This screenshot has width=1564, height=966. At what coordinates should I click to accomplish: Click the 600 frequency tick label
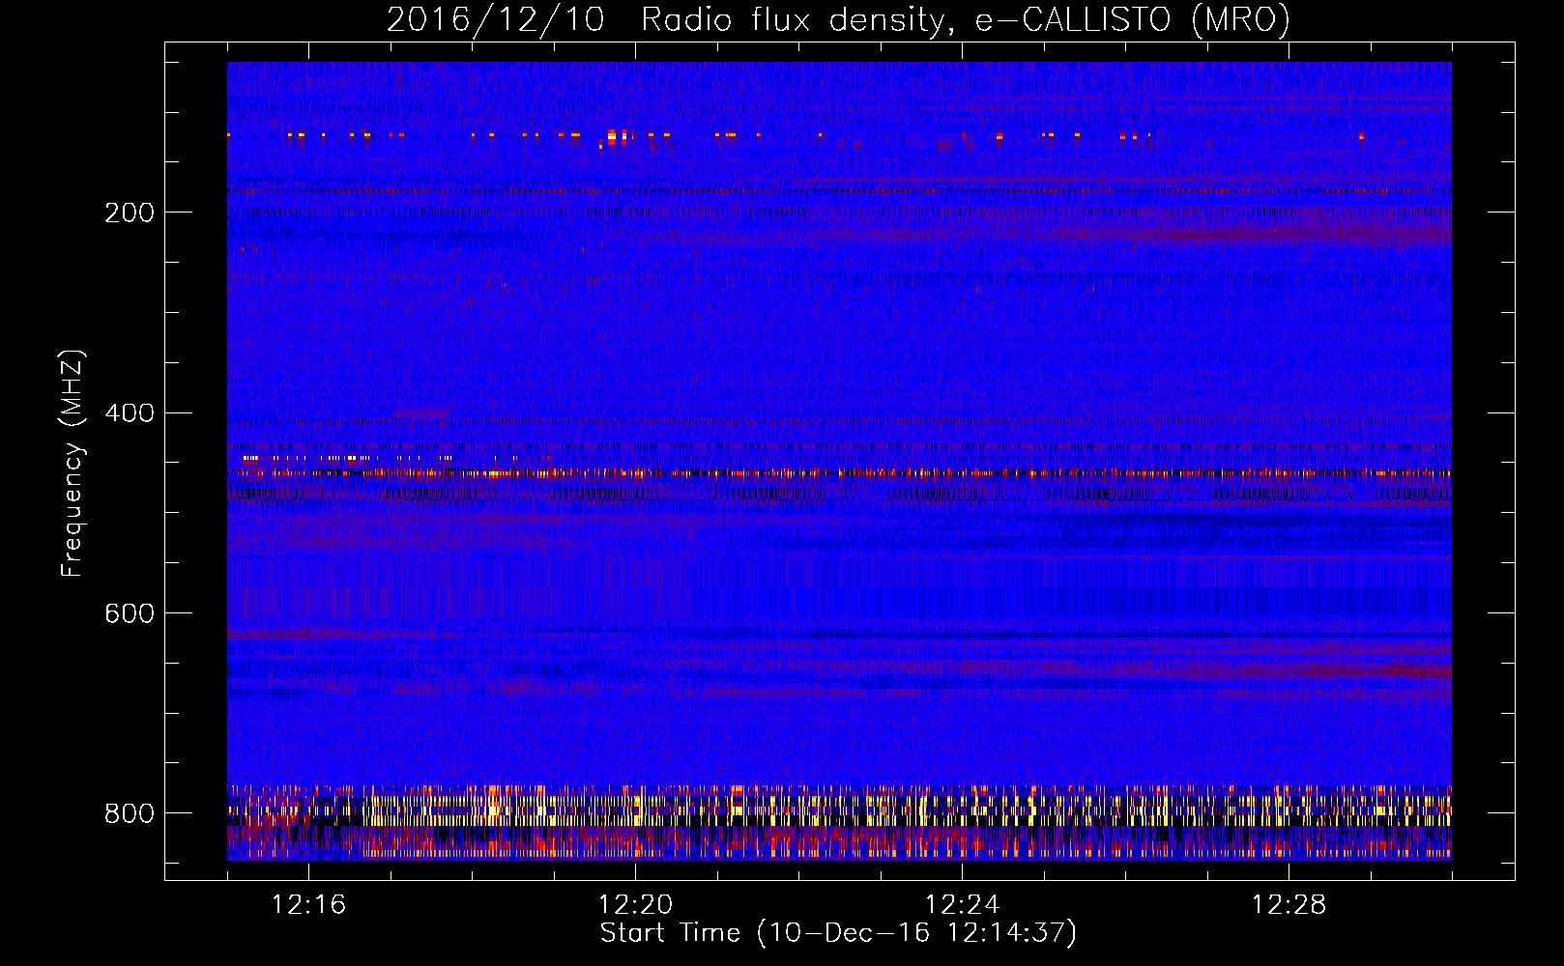[130, 613]
